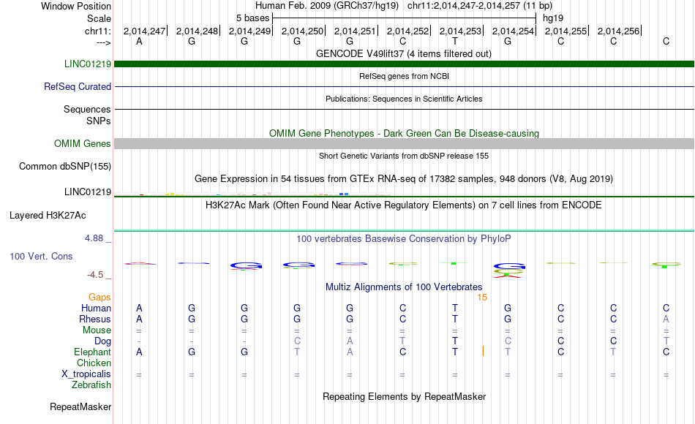Viewport: 695px width, 424px height.
Task: Click the 100 Vert. Cons label
Action: 41,256
